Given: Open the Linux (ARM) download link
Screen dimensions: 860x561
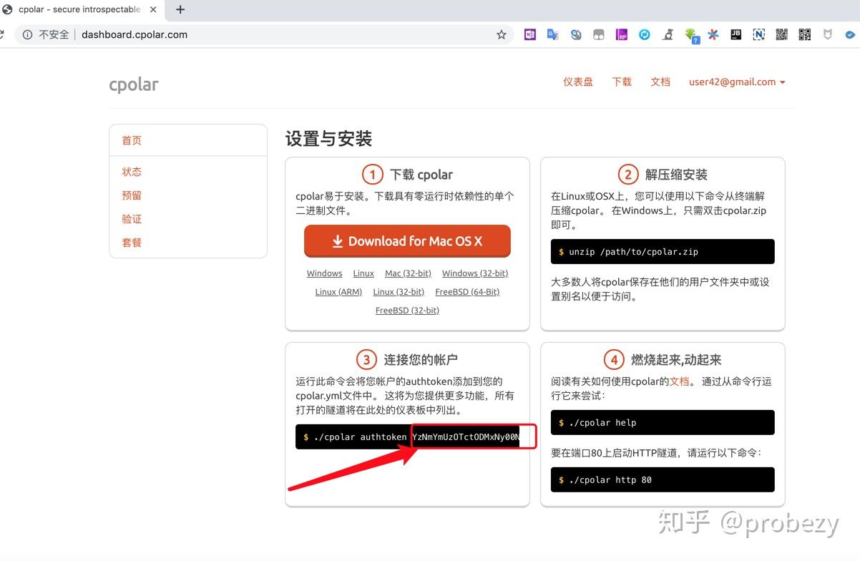Looking at the screenshot, I should pyautogui.click(x=338, y=291).
